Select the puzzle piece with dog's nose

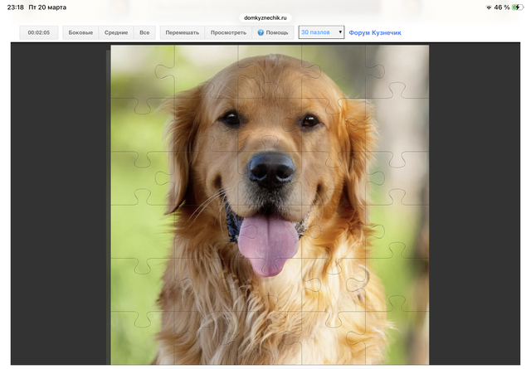271,171
